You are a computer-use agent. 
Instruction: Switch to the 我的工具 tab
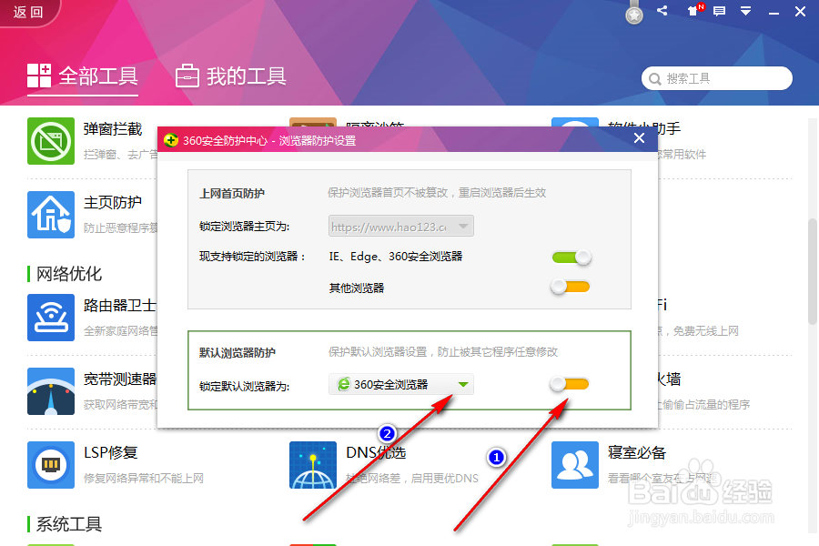pyautogui.click(x=230, y=76)
